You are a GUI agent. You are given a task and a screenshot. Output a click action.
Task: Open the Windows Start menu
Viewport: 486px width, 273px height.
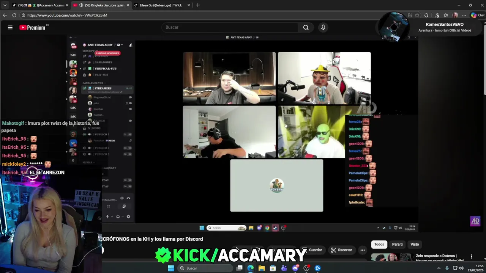tap(171, 268)
